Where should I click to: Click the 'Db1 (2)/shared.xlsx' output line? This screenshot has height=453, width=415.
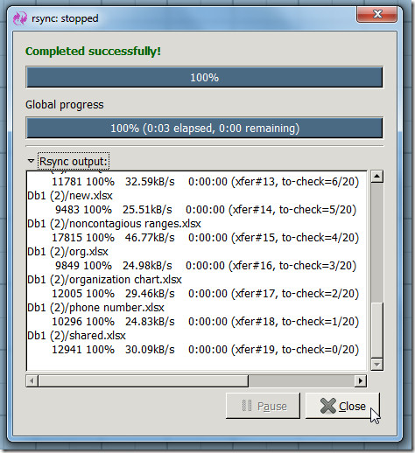(76, 336)
